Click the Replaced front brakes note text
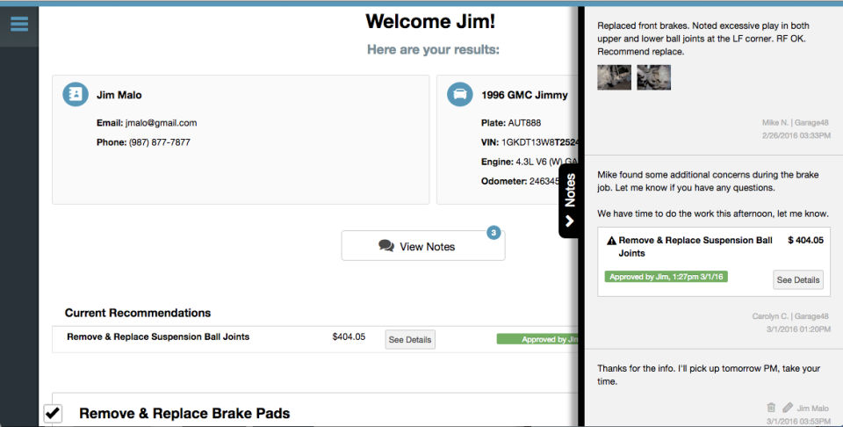This screenshot has width=843, height=427. 703,39
